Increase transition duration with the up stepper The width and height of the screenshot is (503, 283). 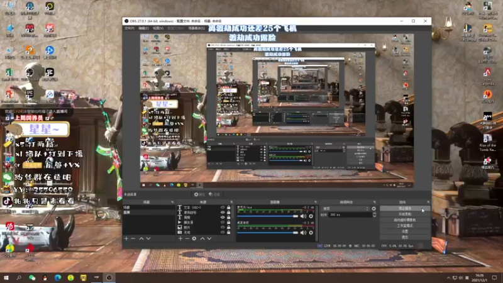point(374,213)
